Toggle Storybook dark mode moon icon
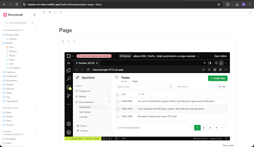Viewport: 254px width, 147px height. coord(61,12)
